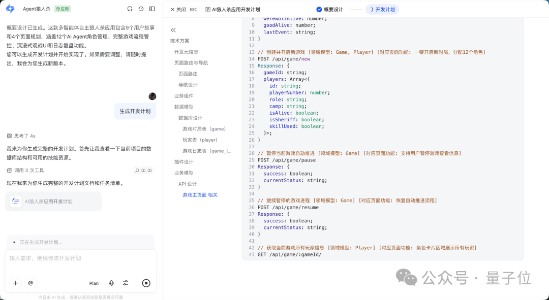
Task: Open 插件设计 in the outline
Action: point(184,162)
